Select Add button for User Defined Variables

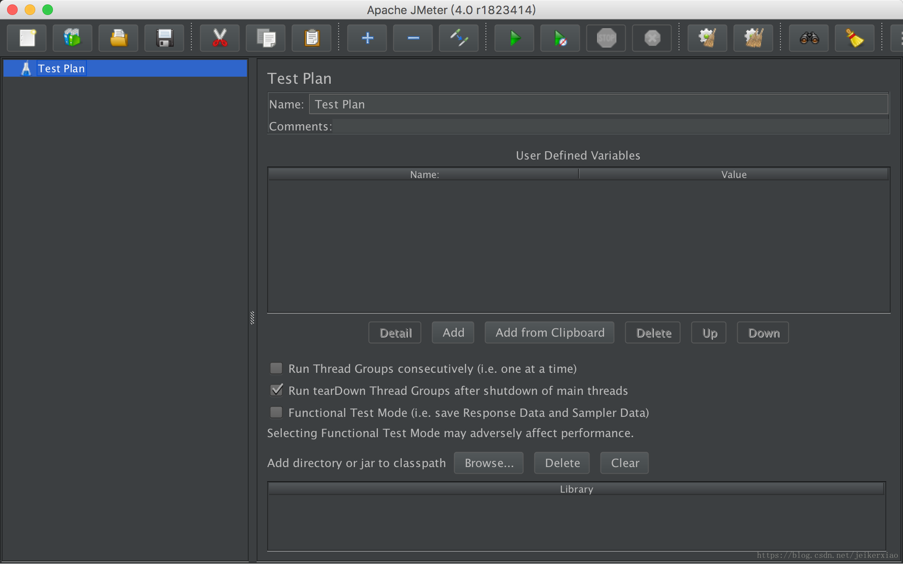454,332
